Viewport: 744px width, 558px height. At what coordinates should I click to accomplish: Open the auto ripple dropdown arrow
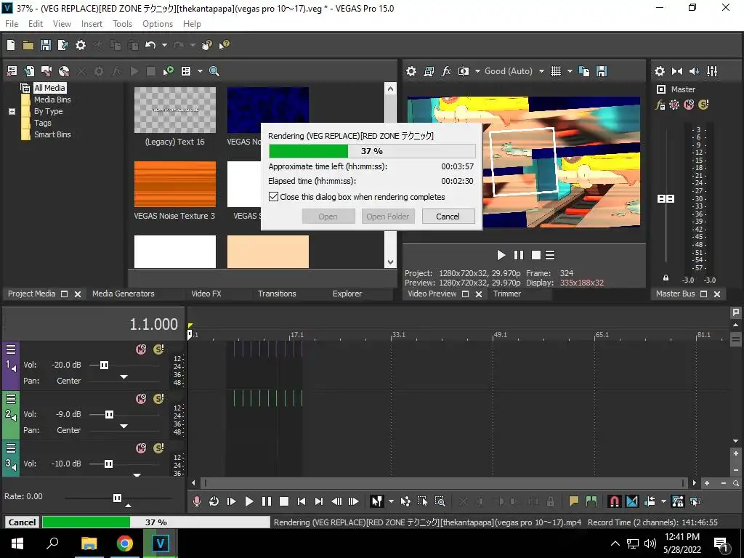pyautogui.click(x=663, y=501)
